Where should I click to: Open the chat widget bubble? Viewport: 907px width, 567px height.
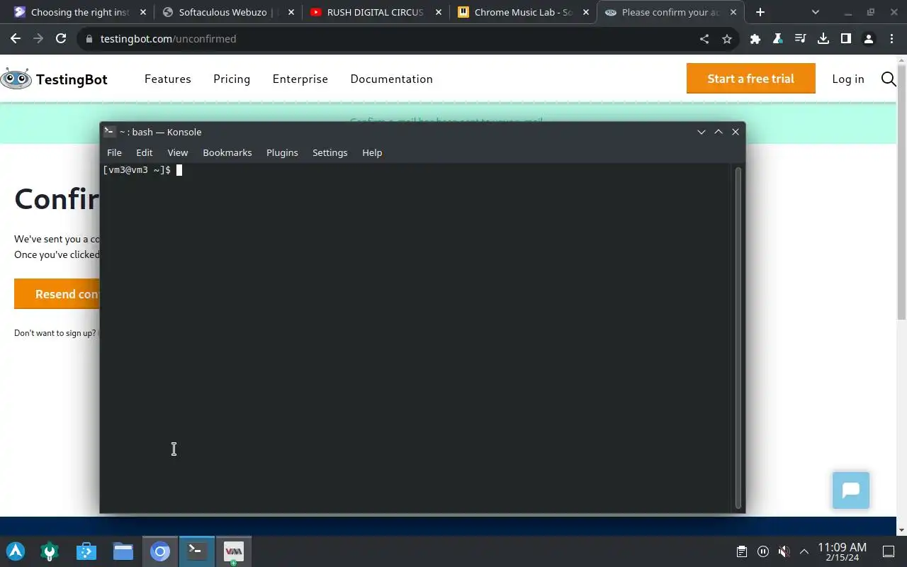851,490
